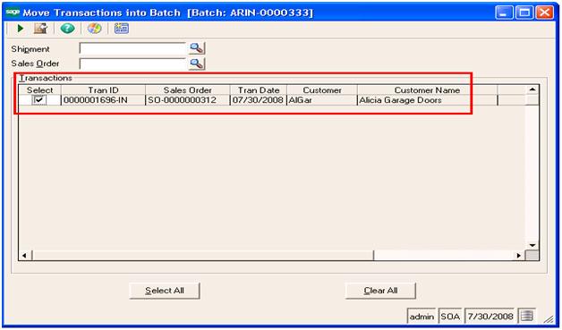
Task: Click the Select column header
Action: (x=39, y=90)
